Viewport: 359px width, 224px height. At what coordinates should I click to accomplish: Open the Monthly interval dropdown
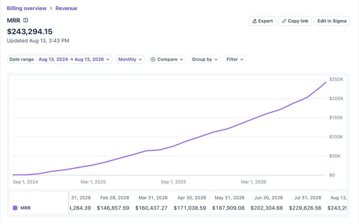click(130, 59)
